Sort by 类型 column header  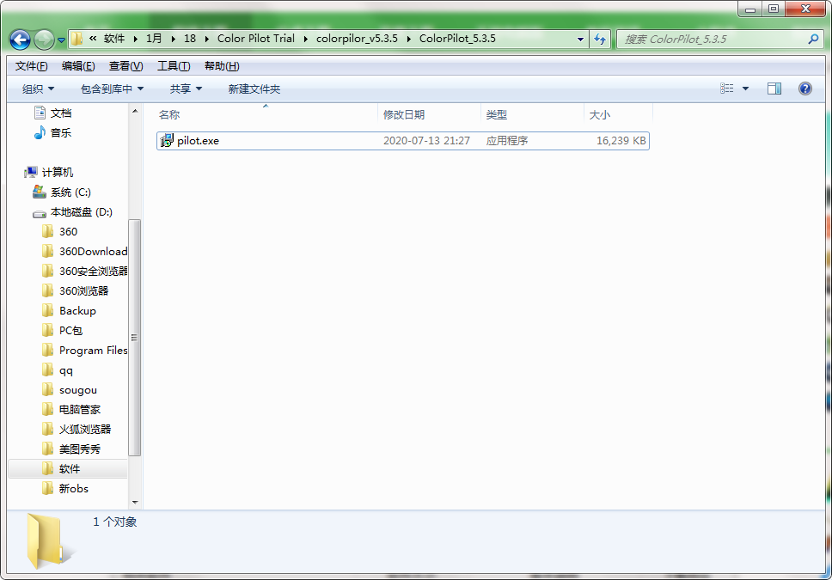click(532, 114)
